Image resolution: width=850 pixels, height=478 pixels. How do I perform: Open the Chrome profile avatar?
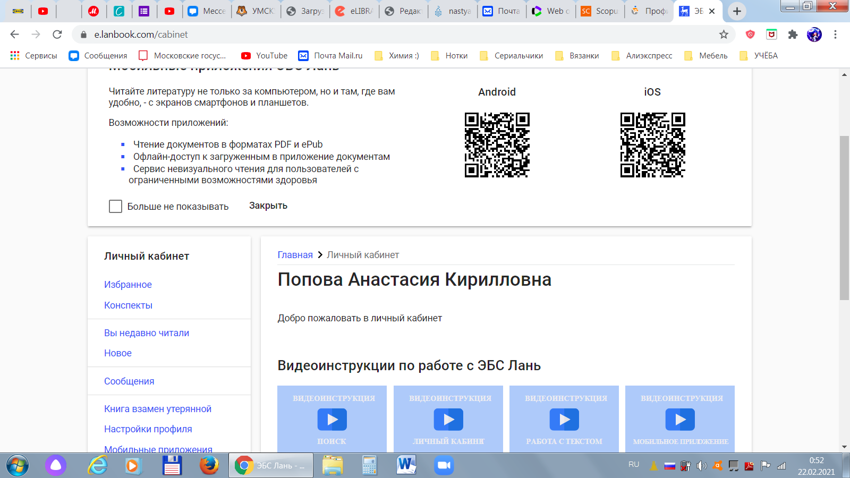(x=814, y=35)
